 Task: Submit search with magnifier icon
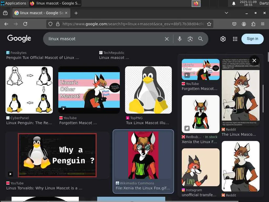click(200, 39)
